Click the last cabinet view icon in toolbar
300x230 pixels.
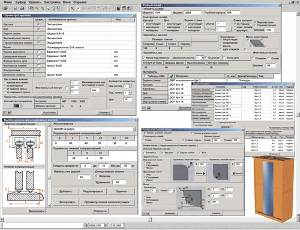point(130,8)
